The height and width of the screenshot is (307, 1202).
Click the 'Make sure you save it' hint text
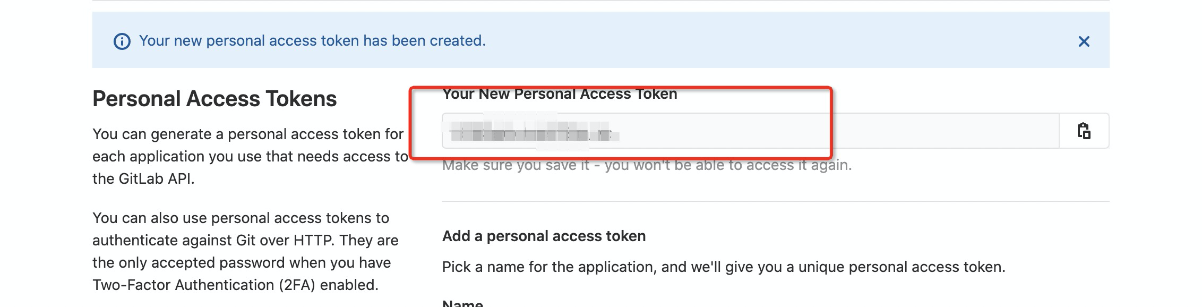[647, 165]
